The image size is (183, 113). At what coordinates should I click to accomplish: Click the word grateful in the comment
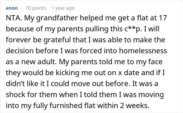[x=57, y=40]
